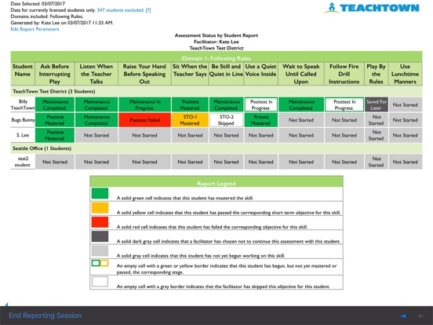Click Follow Fire Drill Instructions header
The height and width of the screenshot is (325, 433).
344,74
